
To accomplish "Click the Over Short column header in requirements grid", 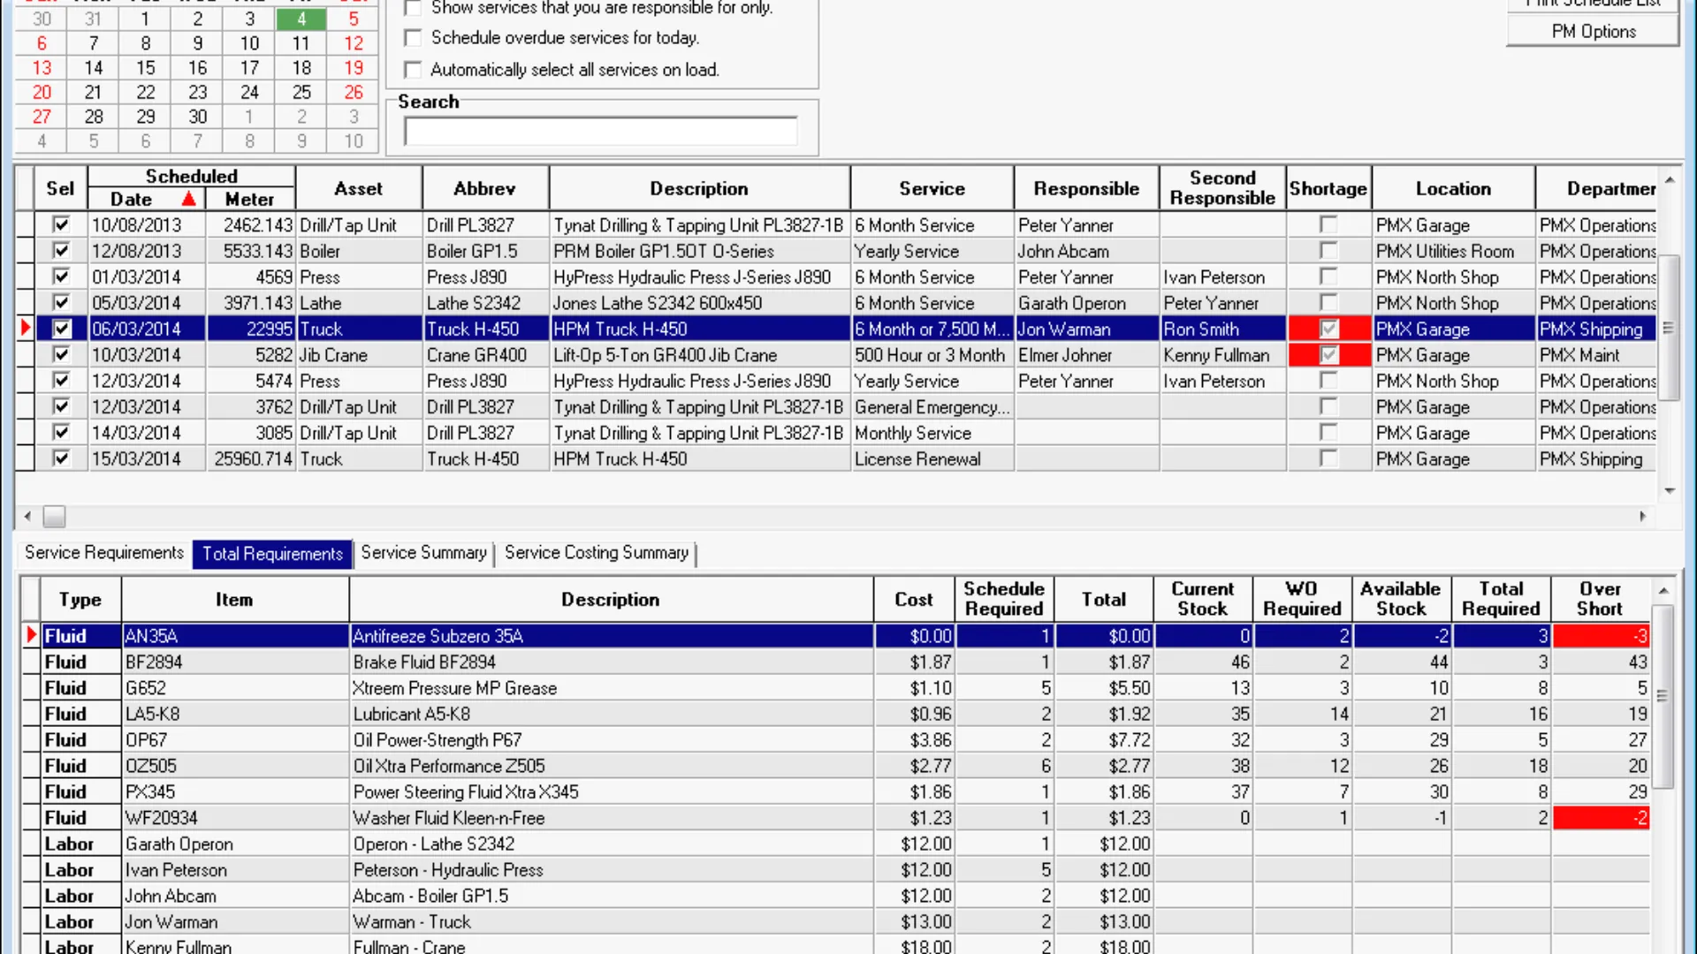I will click(1600, 599).
